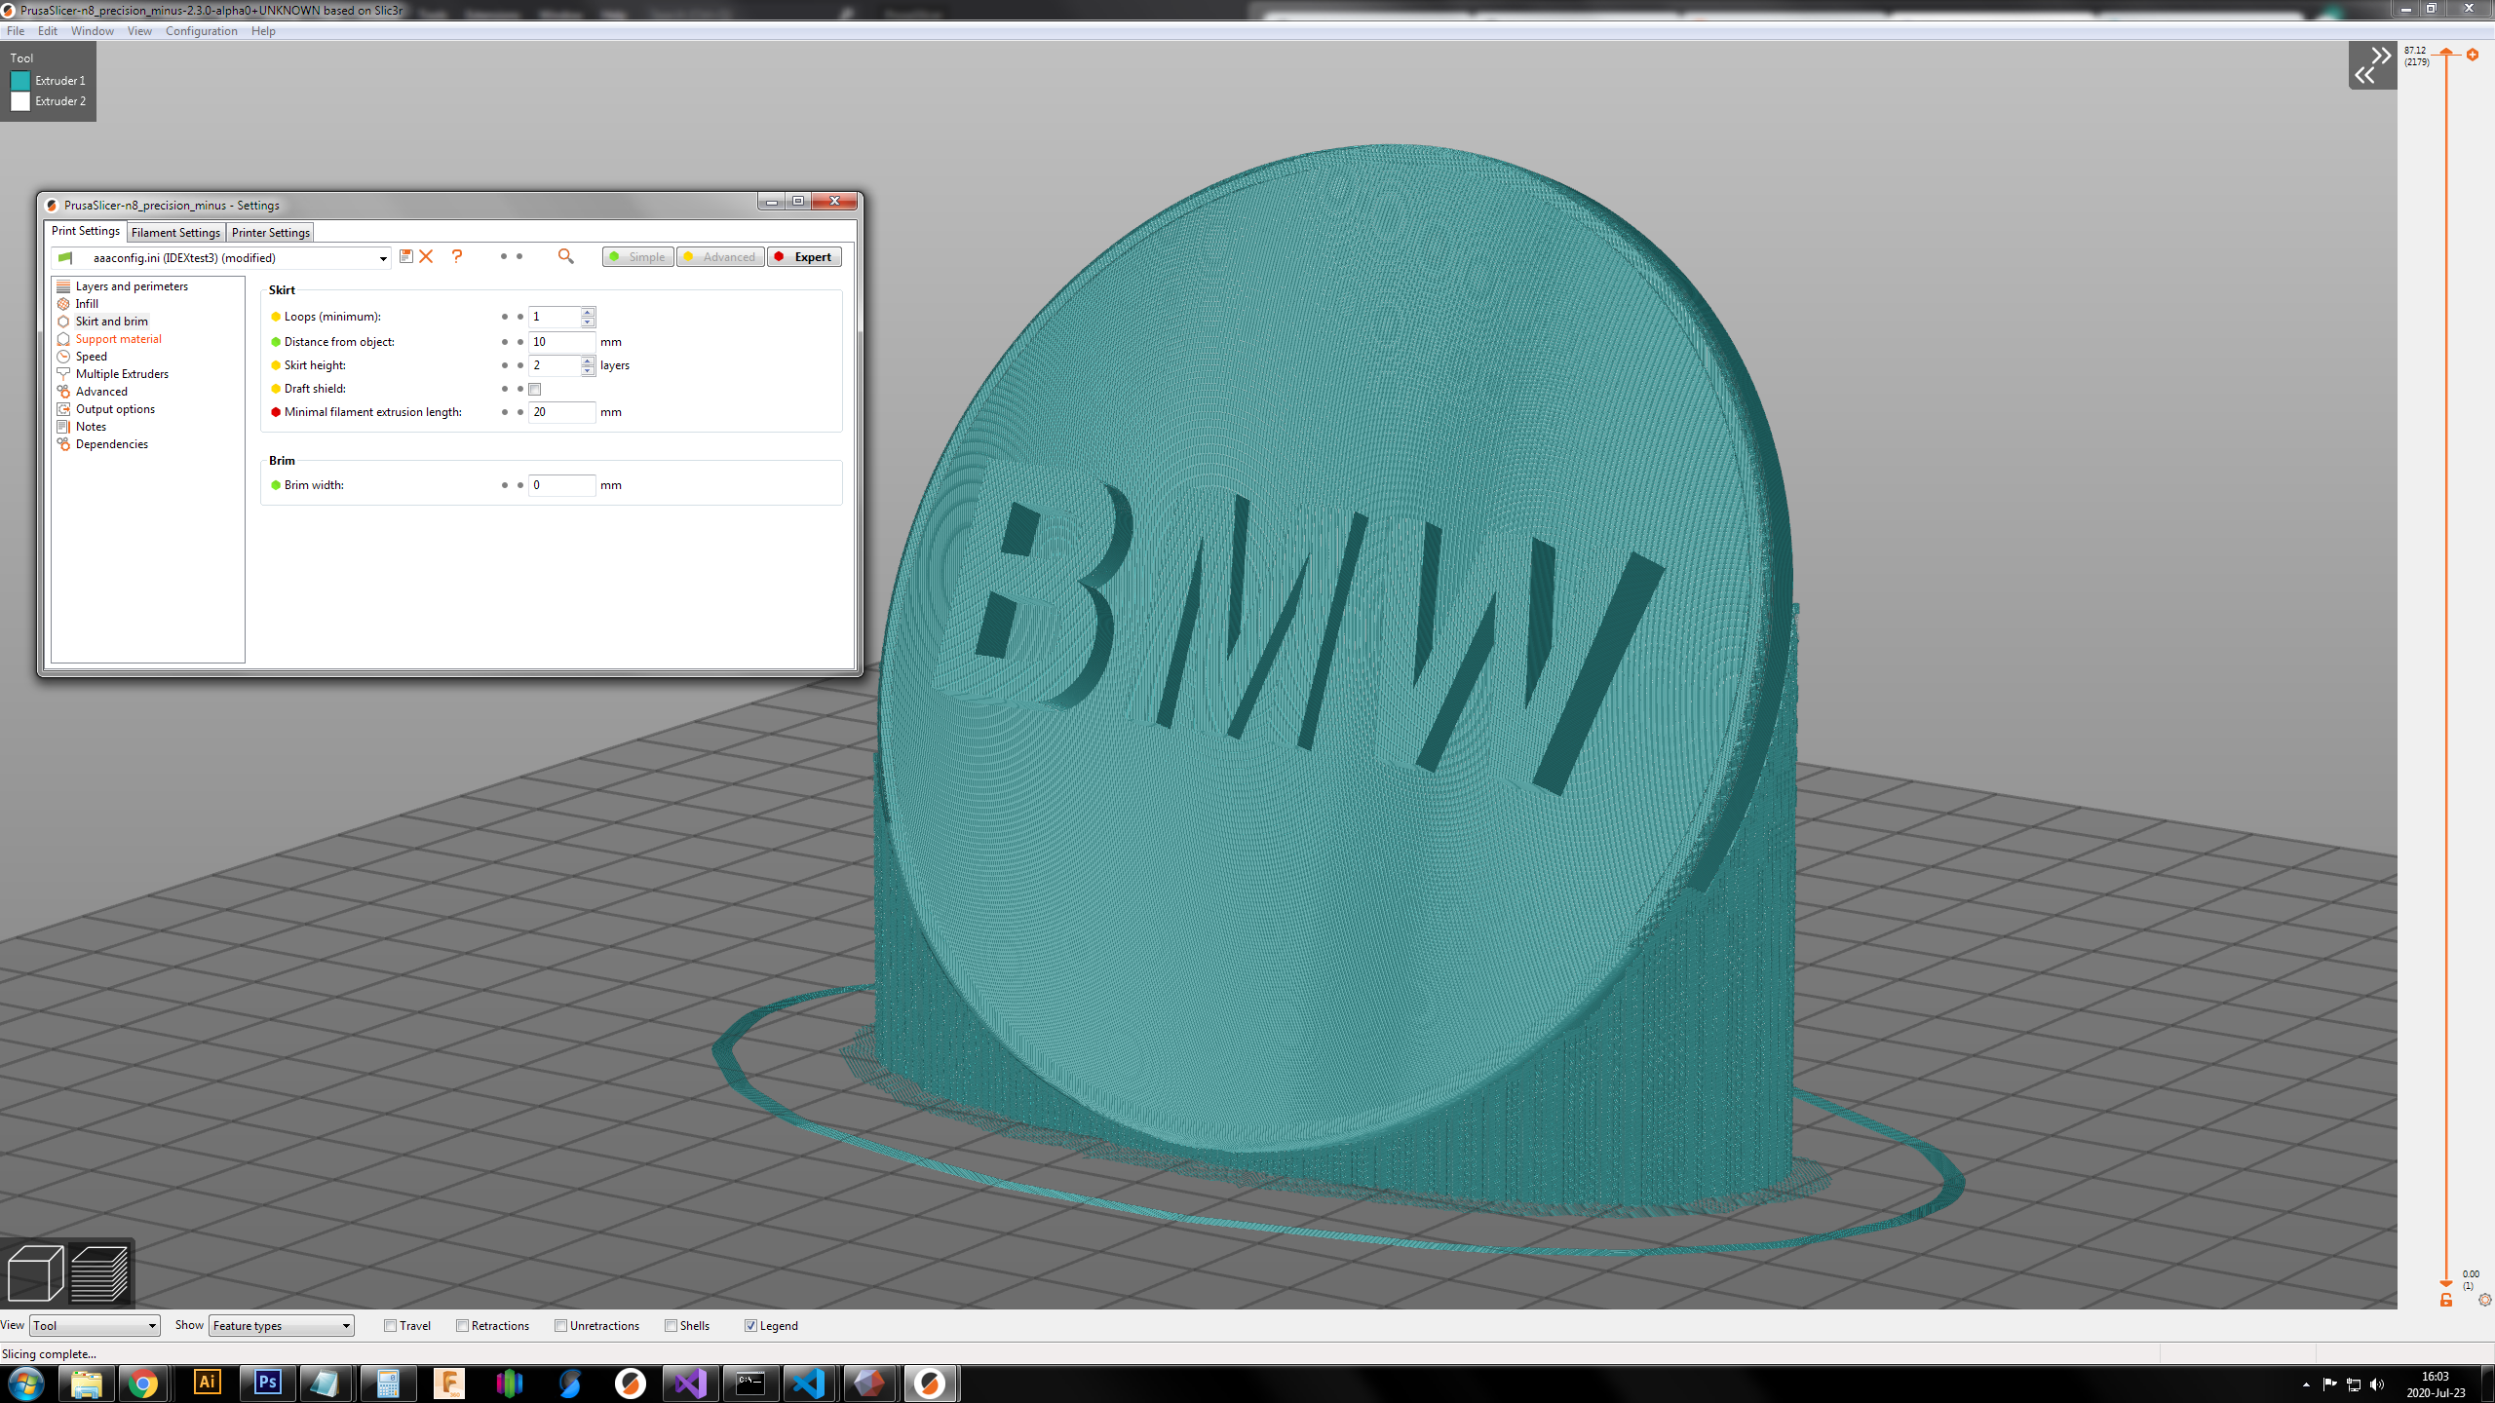Screen dimensions: 2495x1403
Task: Select the feature types view dropdown
Action: click(280, 1326)
